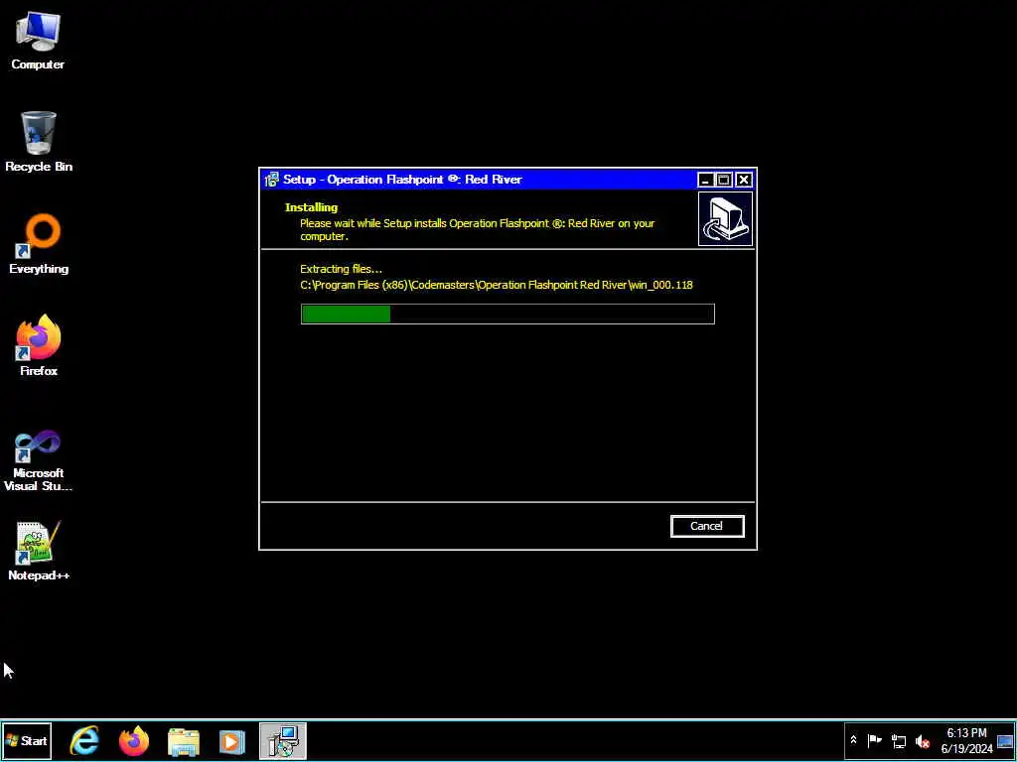Open the Start menu
This screenshot has height=762, width=1017.
click(x=27, y=740)
